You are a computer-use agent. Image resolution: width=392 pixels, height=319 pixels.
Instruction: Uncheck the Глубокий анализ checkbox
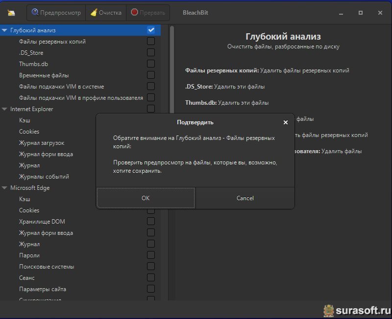[151, 30]
